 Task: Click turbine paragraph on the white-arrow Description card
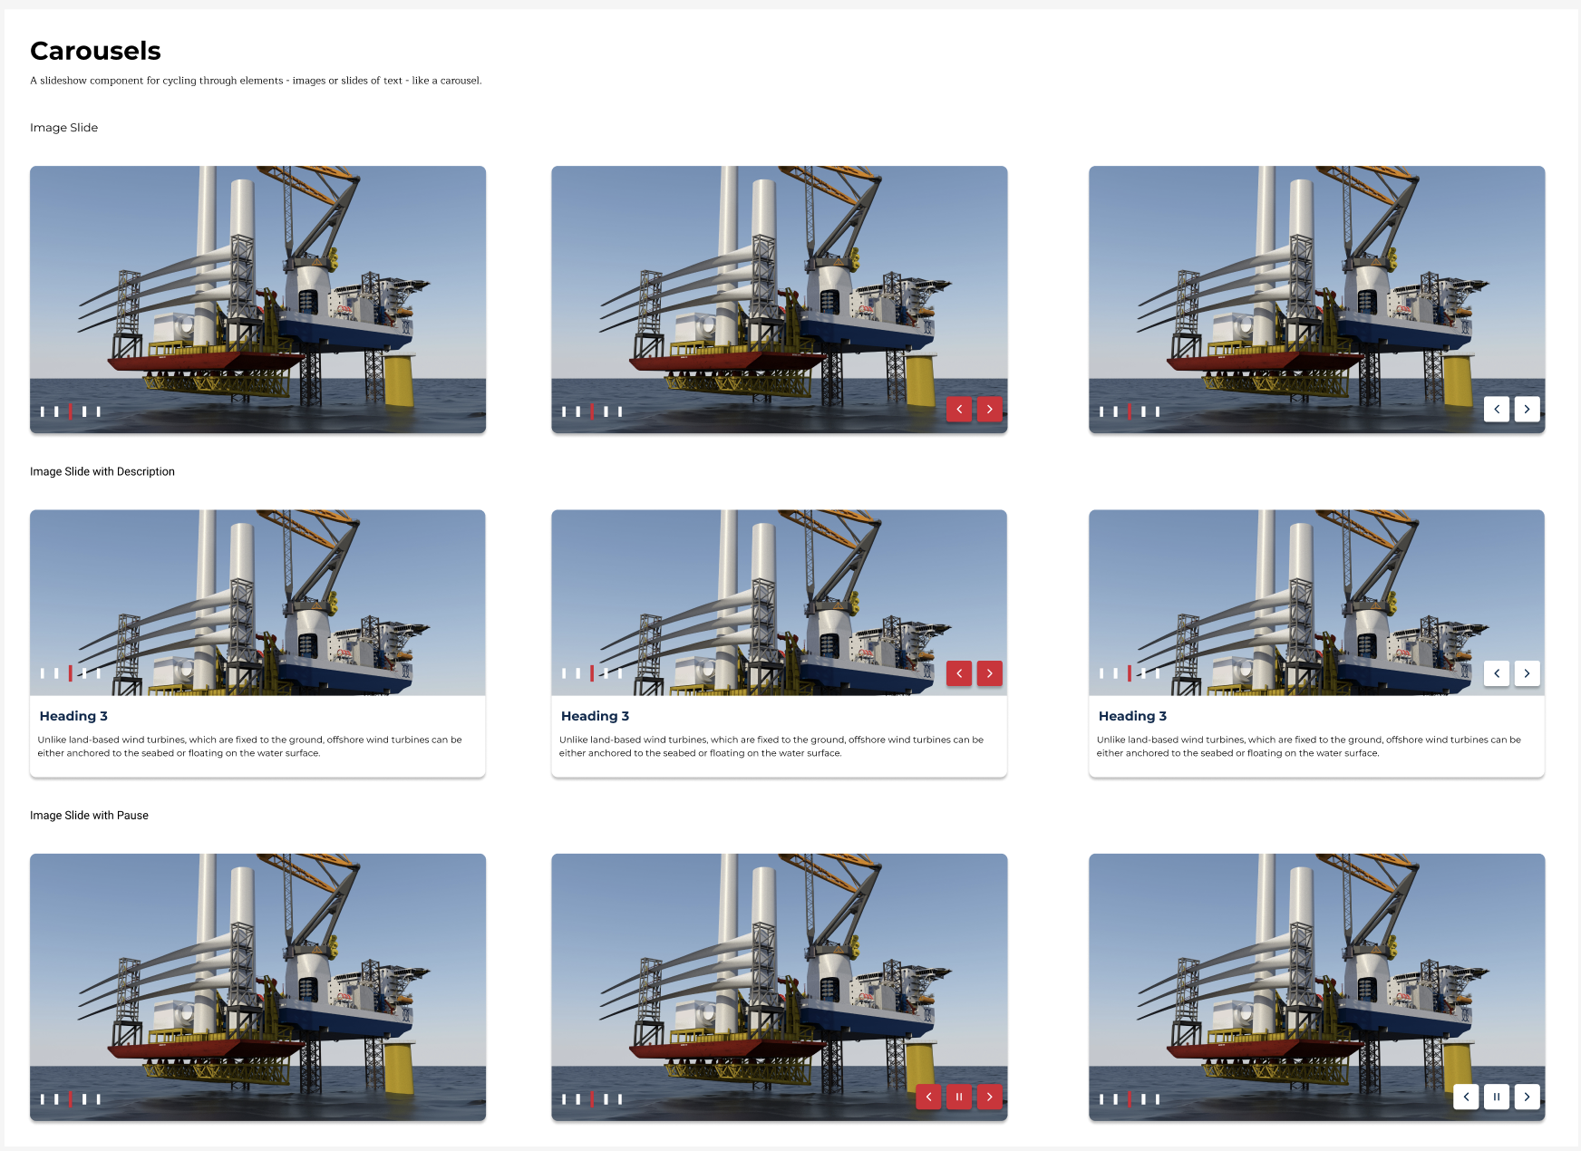pyautogui.click(x=1309, y=746)
